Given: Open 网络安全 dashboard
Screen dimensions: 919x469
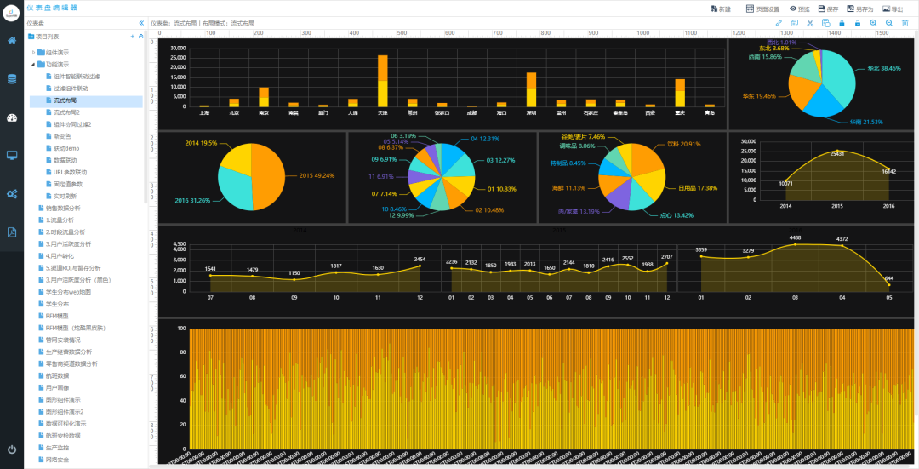Looking at the screenshot, I should (x=58, y=460).
